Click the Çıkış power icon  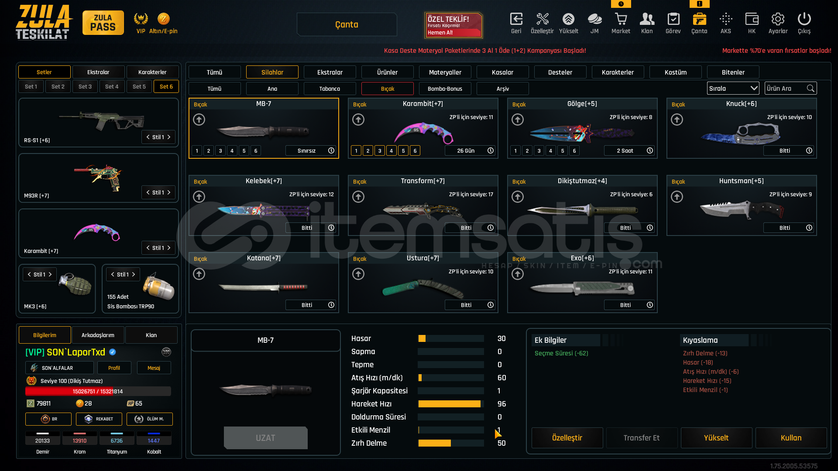click(804, 19)
